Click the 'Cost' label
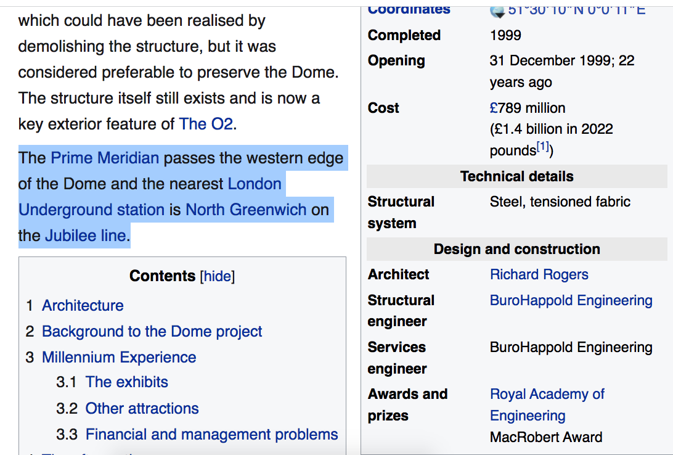 (383, 108)
